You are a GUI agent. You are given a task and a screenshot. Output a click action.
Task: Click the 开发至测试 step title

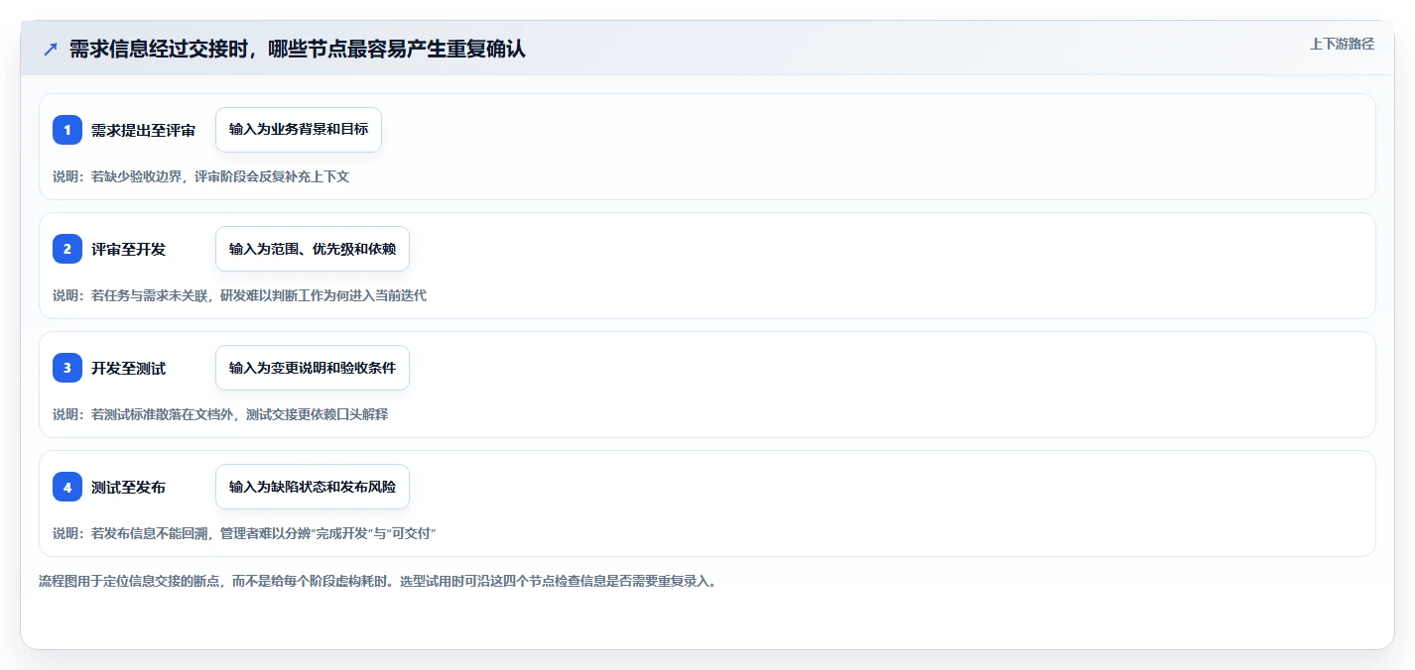tap(128, 368)
